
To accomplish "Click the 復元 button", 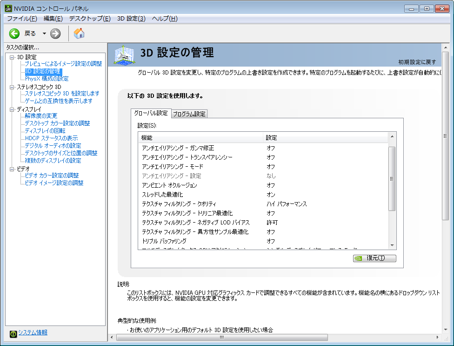I will 374,258.
